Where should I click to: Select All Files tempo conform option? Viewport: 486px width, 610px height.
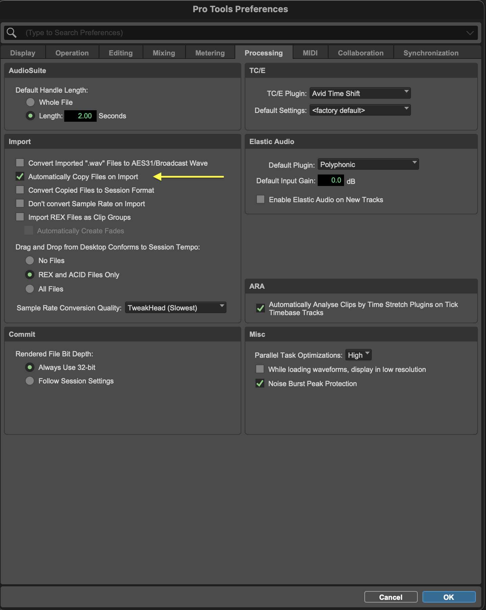[30, 289]
